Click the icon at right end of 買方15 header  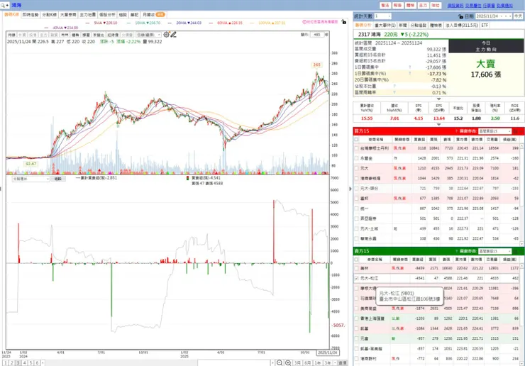(x=516, y=131)
